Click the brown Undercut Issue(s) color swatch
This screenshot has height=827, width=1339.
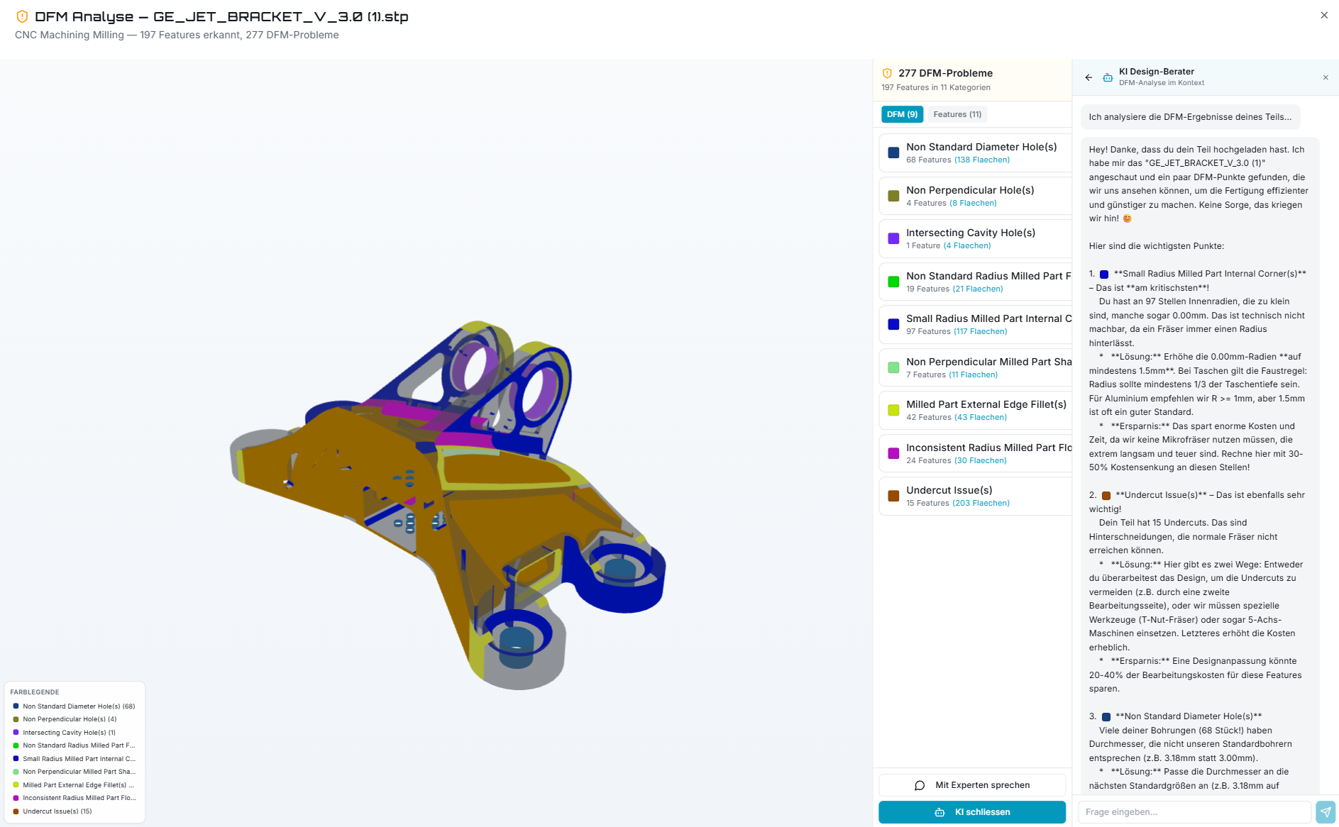[x=893, y=496]
